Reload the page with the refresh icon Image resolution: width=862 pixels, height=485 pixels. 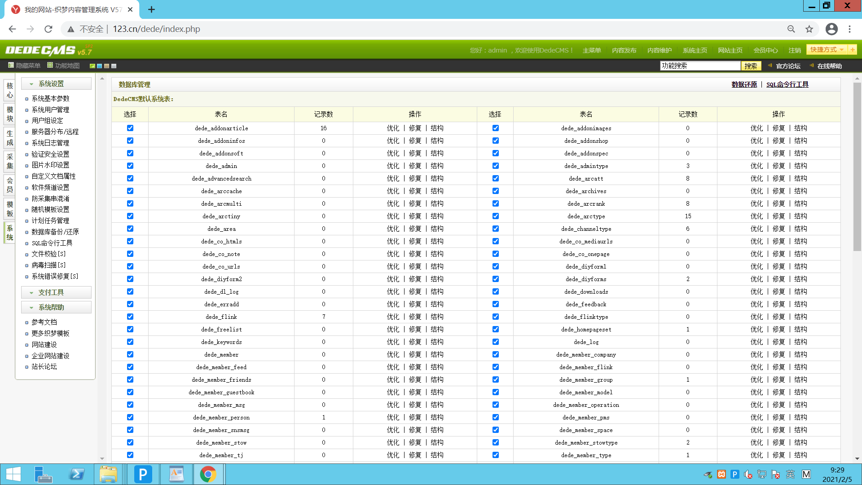tap(48, 29)
